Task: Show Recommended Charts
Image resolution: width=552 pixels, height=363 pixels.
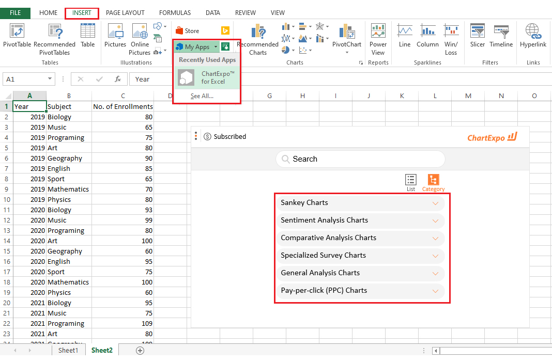Action: 258,39
